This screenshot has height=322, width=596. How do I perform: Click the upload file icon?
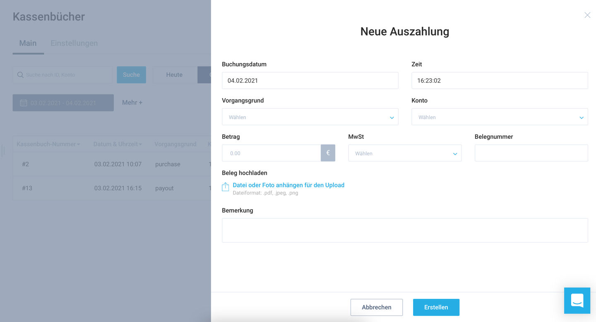click(225, 187)
